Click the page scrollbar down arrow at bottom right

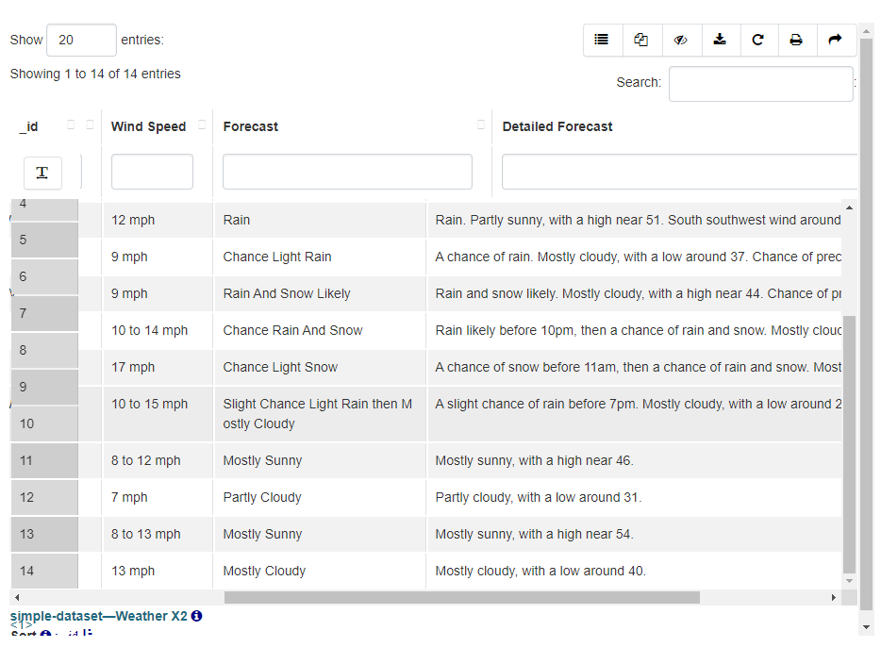(x=866, y=627)
